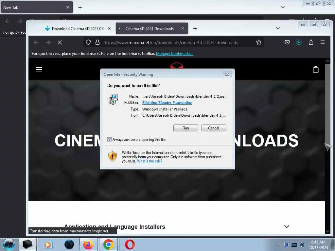Open the black folder app on taskbar
The image size is (335, 251).
27,244
